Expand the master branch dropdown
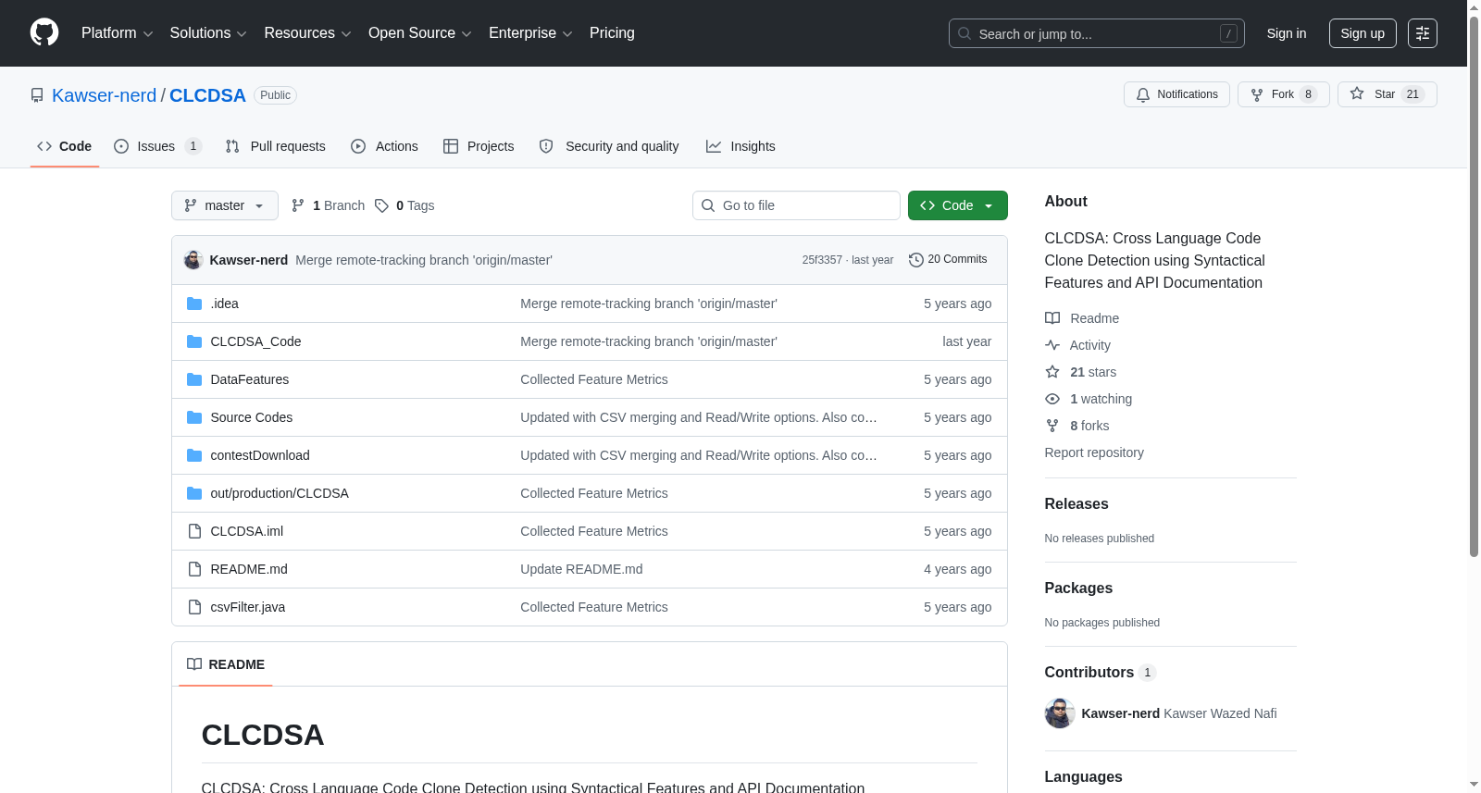 click(225, 205)
